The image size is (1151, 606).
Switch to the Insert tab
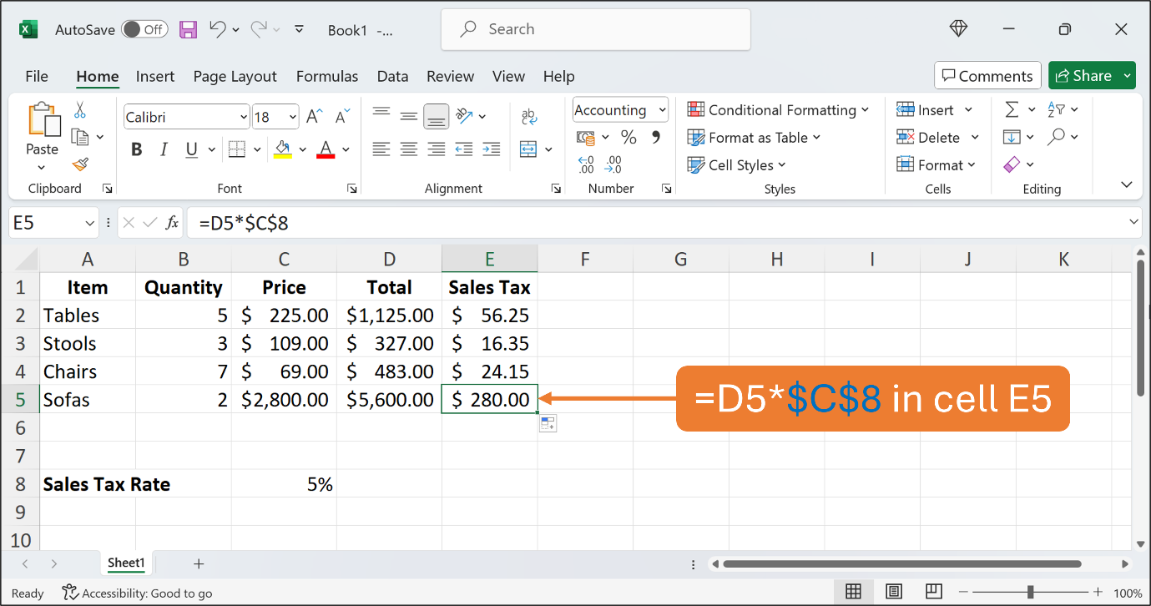coord(155,76)
